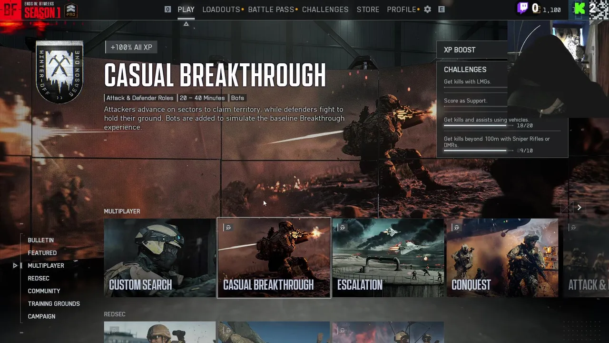Select Community in the side list
The width and height of the screenshot is (609, 343).
44,291
